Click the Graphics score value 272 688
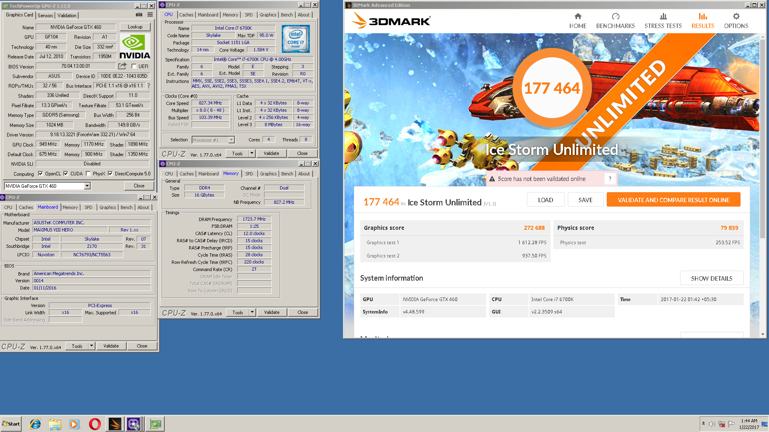The height and width of the screenshot is (432, 769). (534, 228)
